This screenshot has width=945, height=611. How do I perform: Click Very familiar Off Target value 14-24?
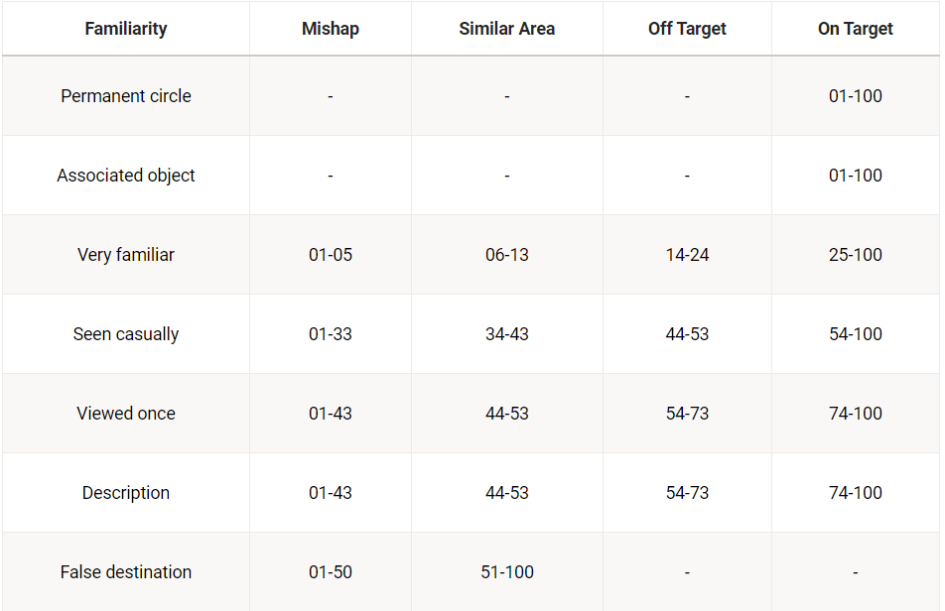pyautogui.click(x=687, y=255)
